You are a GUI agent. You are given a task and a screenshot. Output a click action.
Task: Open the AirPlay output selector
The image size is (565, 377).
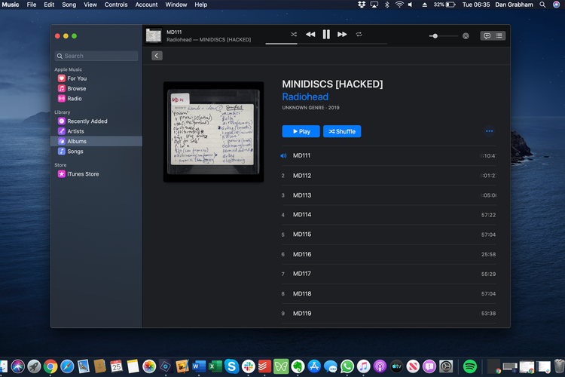(x=466, y=35)
